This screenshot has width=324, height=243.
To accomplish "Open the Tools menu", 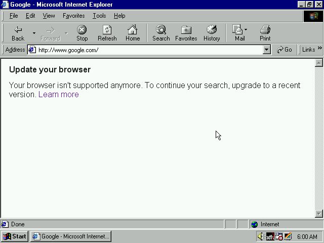I will pyautogui.click(x=99, y=16).
